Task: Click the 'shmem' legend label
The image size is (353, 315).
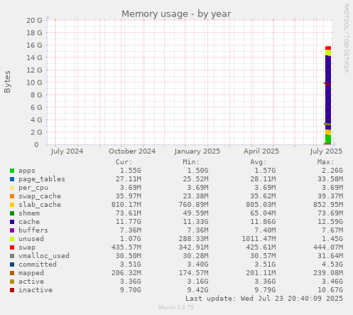Action: coord(29,213)
